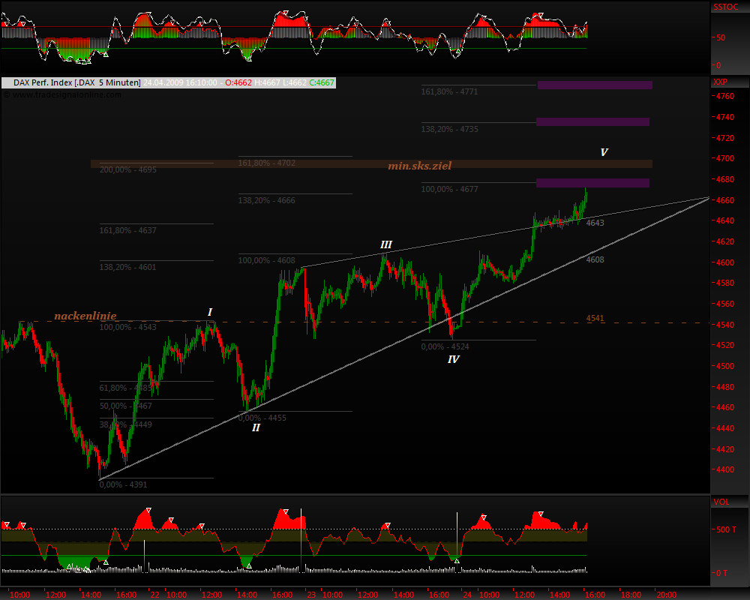Click the orange 4541 neckline price label
750x600 pixels.
pyautogui.click(x=595, y=318)
